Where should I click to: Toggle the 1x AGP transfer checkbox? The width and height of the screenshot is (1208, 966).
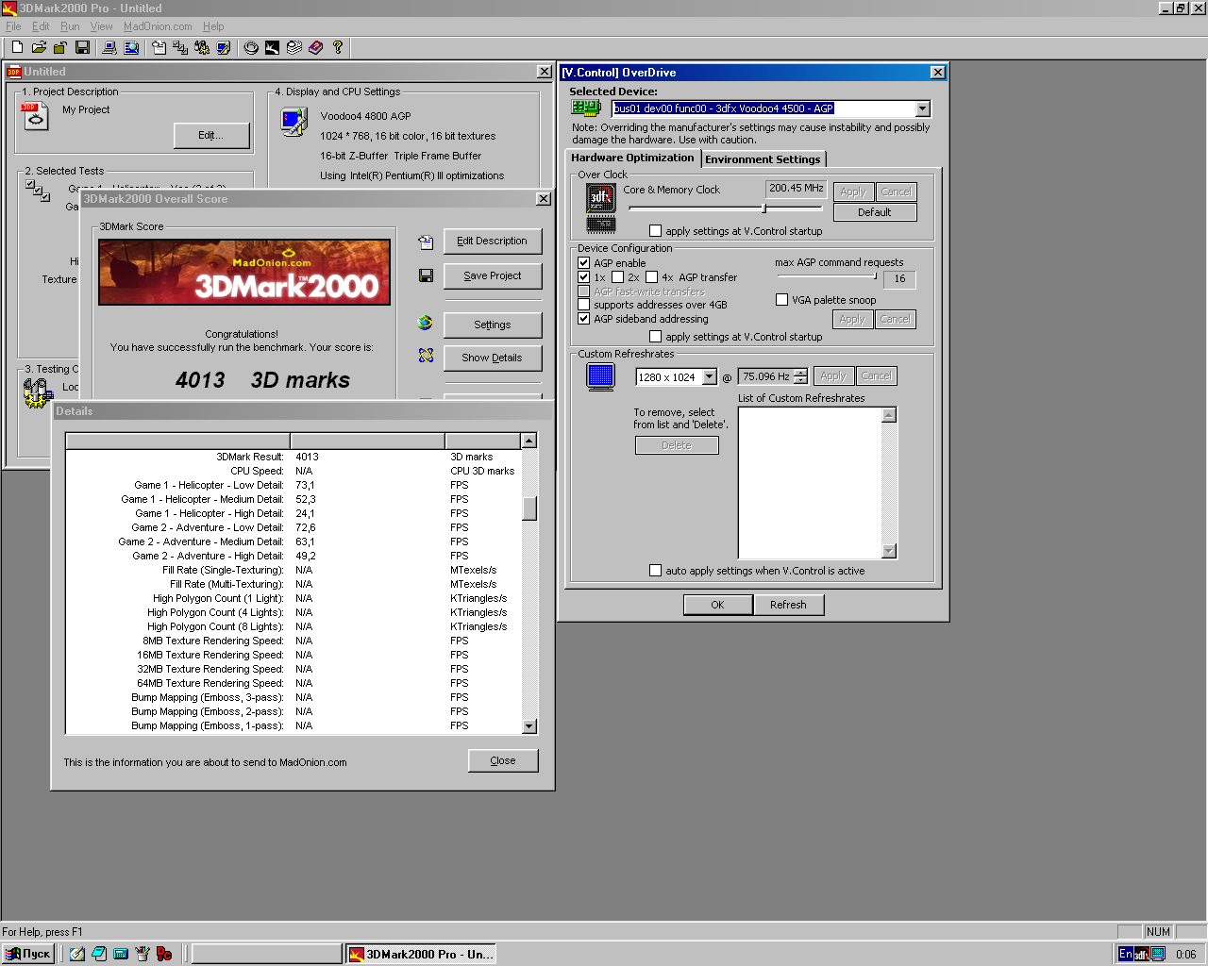[x=584, y=277]
